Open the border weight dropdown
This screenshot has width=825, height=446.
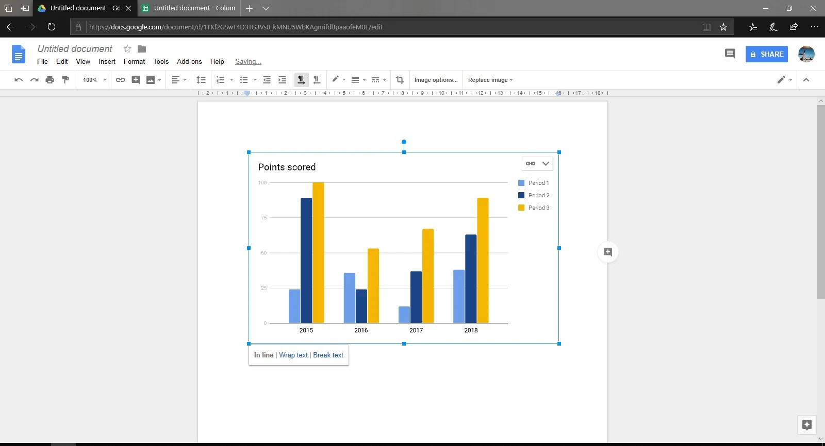click(358, 80)
